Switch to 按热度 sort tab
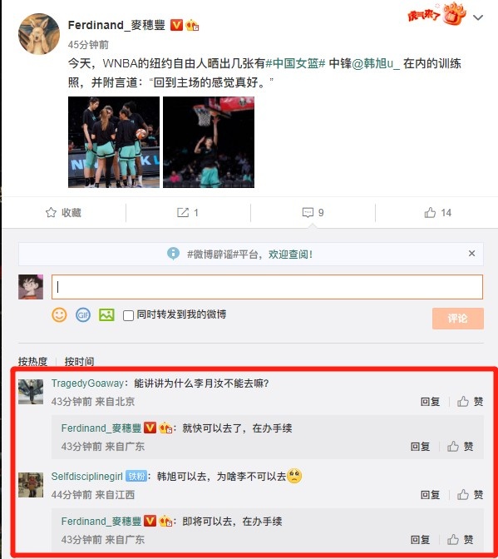The width and height of the screenshot is (498, 559). click(x=32, y=362)
